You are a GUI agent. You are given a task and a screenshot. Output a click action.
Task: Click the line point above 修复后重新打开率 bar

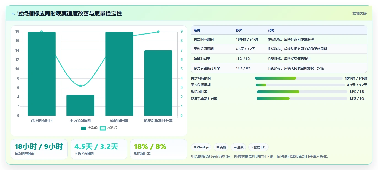pyautogui.click(x=158, y=32)
